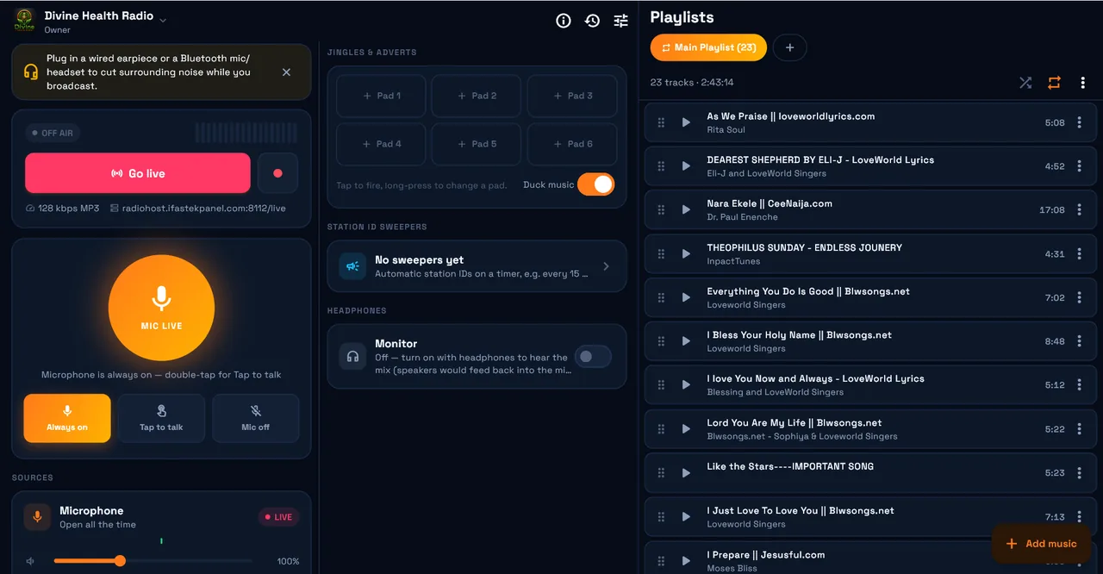Assign jingle to Pad 6
The height and width of the screenshot is (574, 1103).
(573, 144)
